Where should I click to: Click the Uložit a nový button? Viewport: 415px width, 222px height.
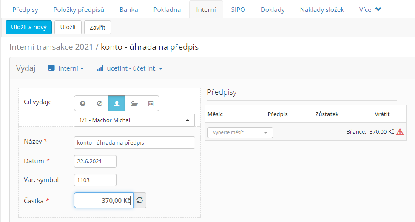click(x=28, y=27)
